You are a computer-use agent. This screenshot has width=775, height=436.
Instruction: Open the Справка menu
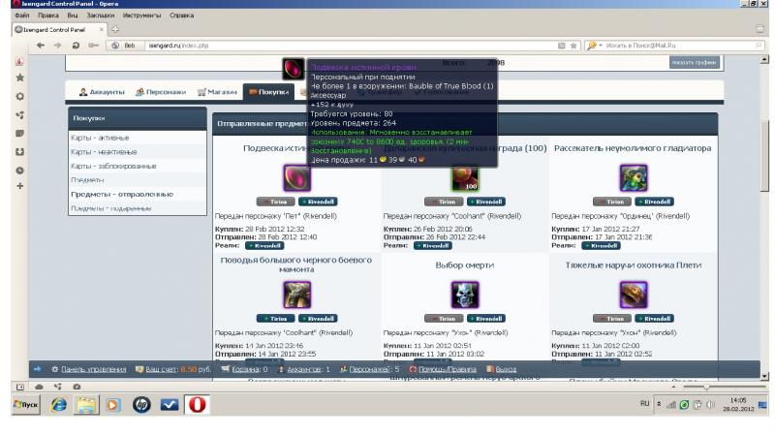pos(181,16)
